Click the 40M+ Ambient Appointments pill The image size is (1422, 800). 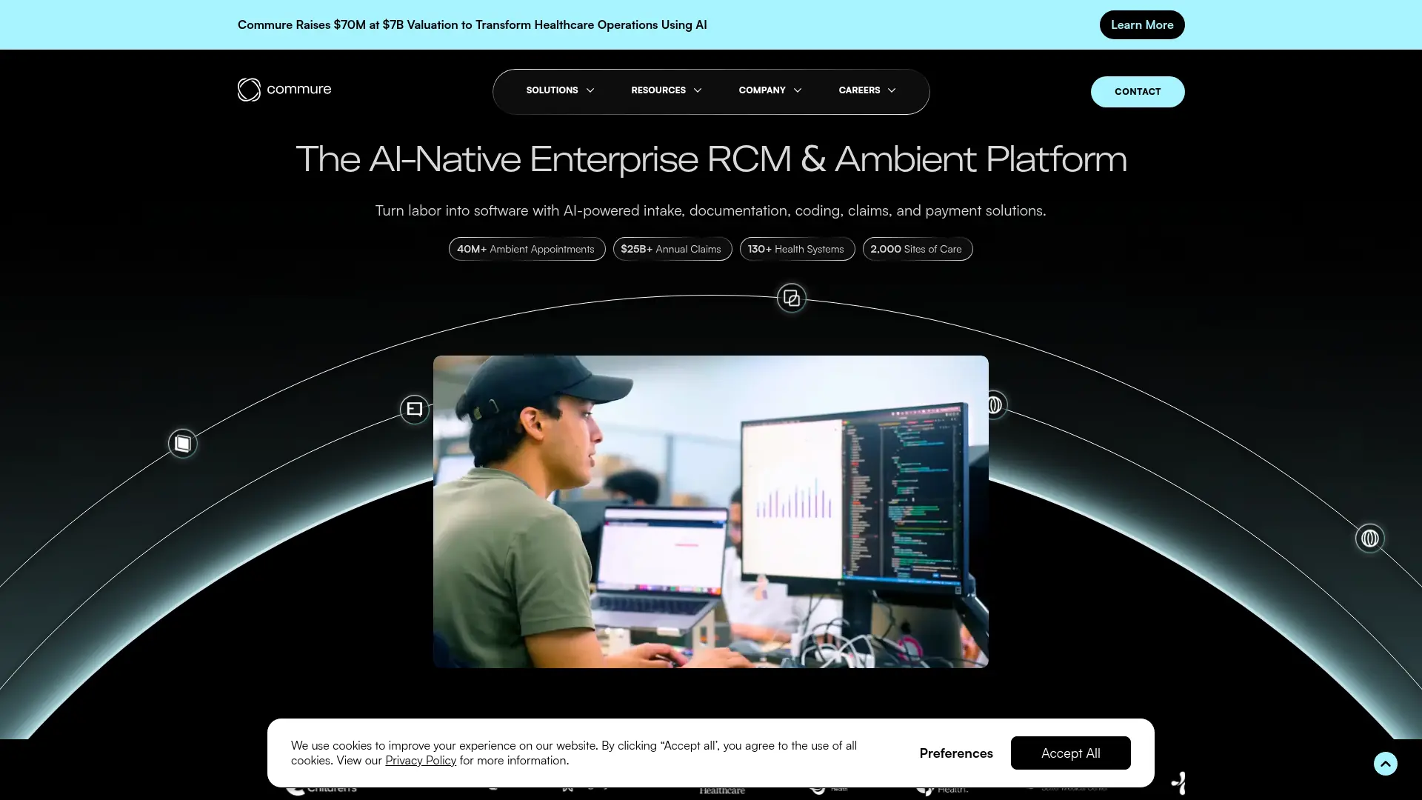tap(527, 249)
